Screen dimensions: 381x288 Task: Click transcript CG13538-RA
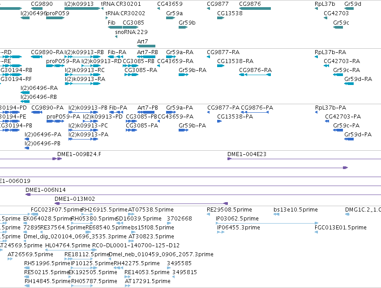pos(235,61)
